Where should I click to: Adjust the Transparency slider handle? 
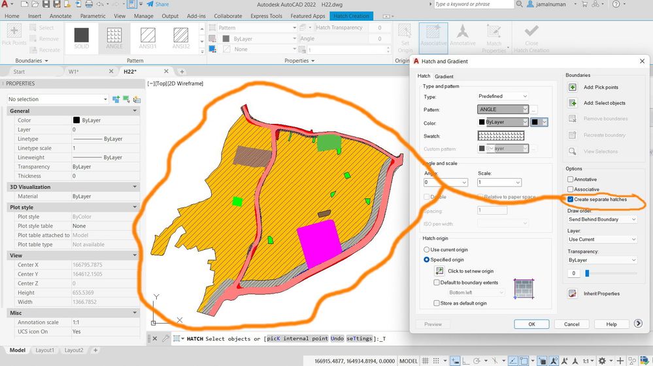pyautogui.click(x=587, y=273)
